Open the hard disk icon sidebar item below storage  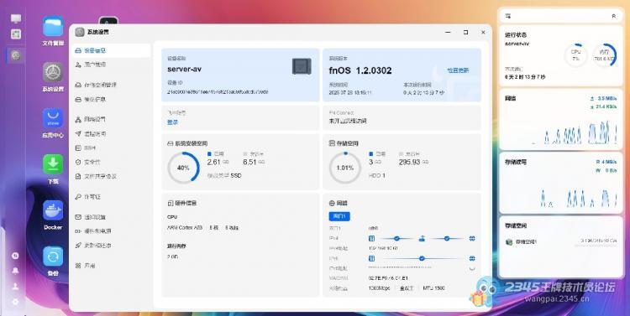coord(111,99)
